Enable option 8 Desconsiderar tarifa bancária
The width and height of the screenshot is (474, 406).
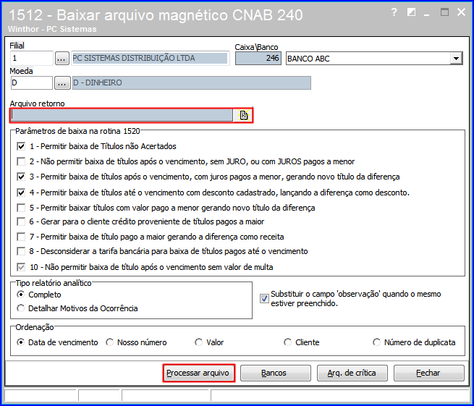point(21,251)
